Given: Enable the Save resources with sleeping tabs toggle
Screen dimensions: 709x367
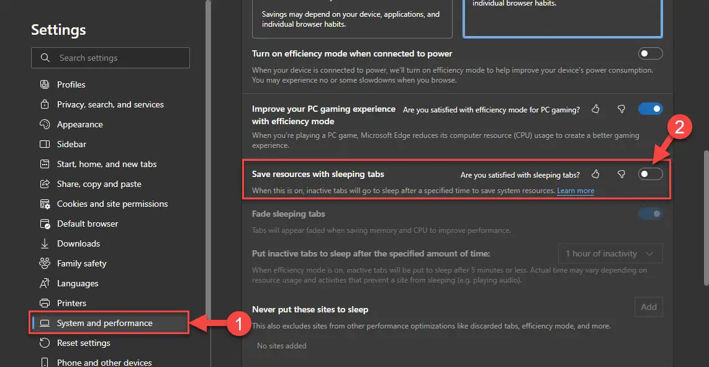Looking at the screenshot, I should [650, 174].
